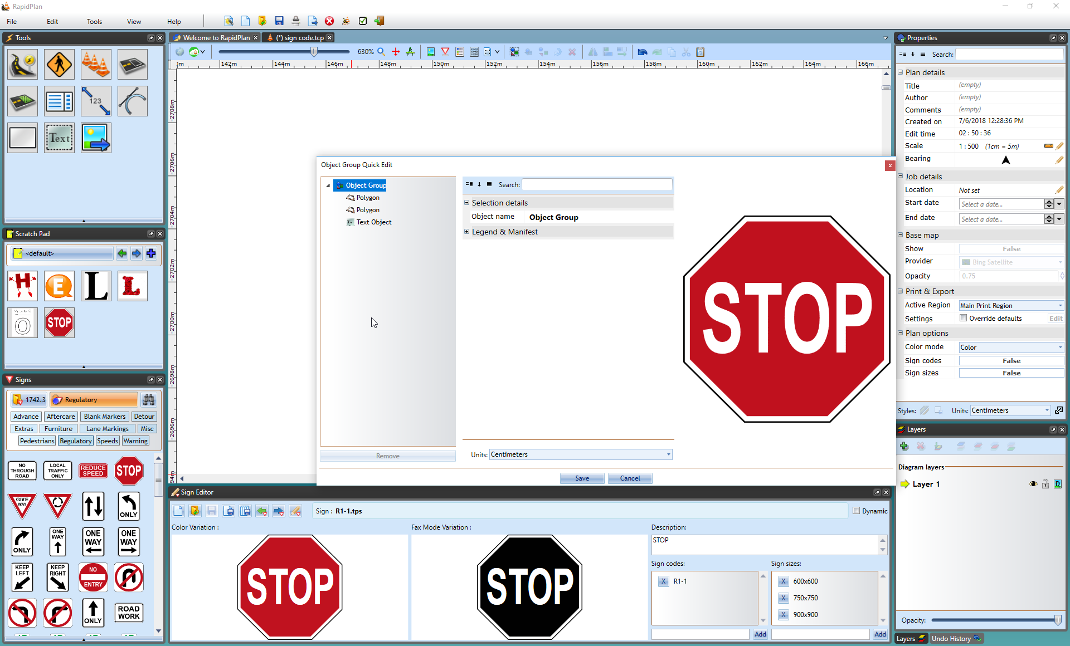The height and width of the screenshot is (646, 1070).
Task: Click Add button for sign codes
Action: (x=760, y=634)
